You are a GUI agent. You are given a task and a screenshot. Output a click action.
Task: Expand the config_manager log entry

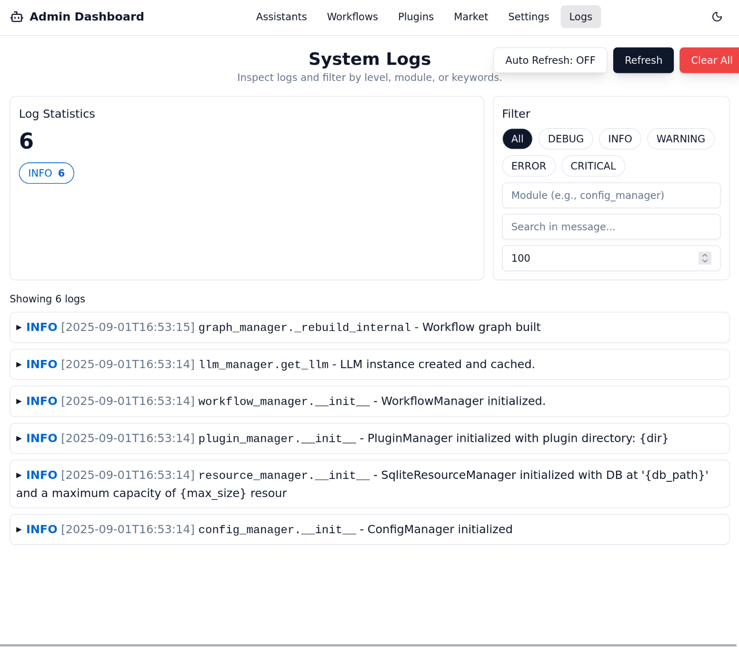coord(19,529)
